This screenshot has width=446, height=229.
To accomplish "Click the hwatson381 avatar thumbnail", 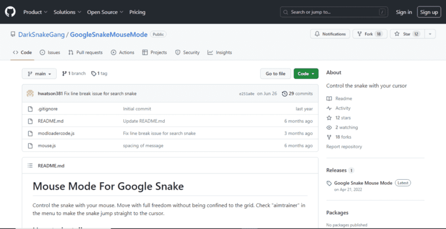I will [x=30, y=94].
